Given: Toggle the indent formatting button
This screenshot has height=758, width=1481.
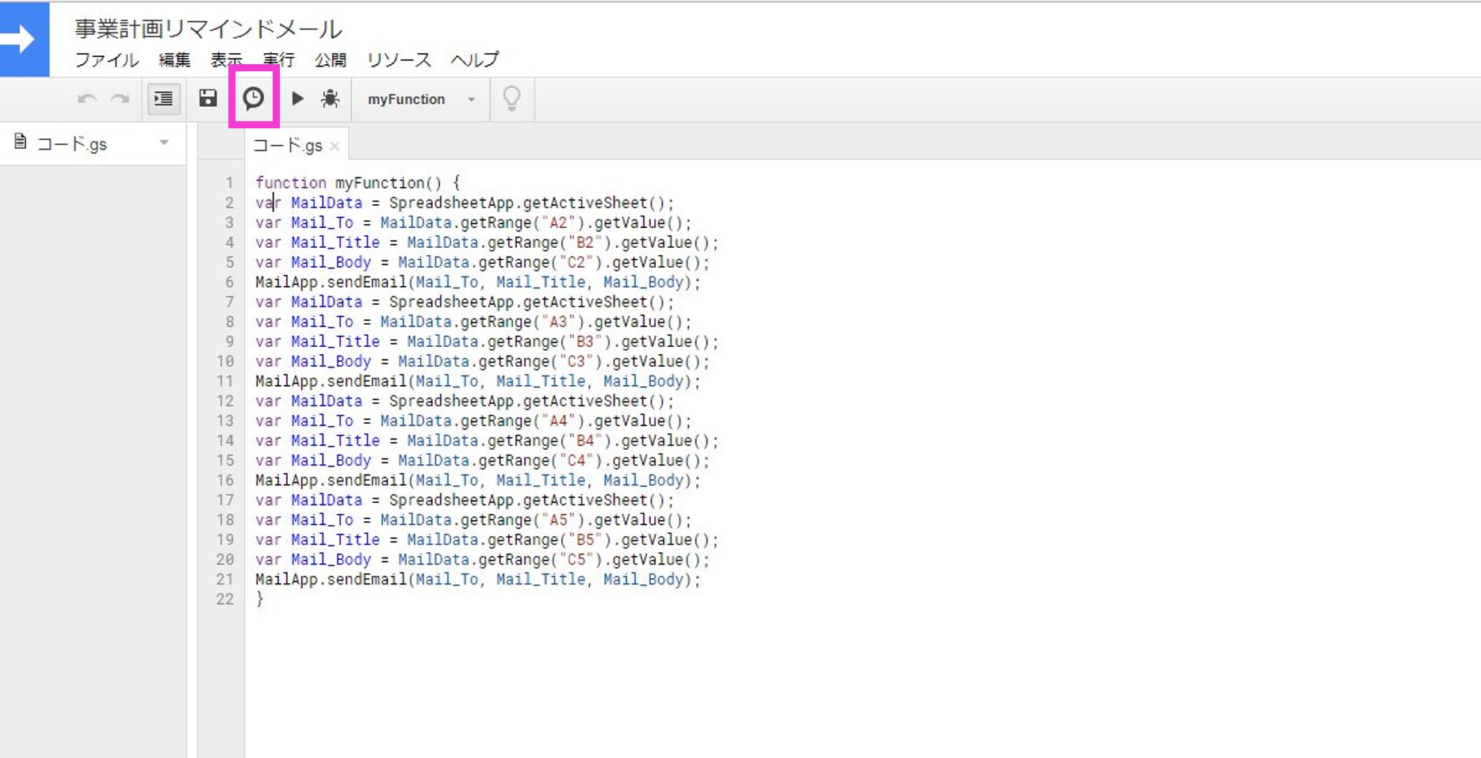Looking at the screenshot, I should tap(163, 99).
